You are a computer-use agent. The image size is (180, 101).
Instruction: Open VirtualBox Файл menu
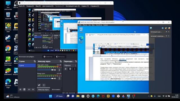click(x=80, y=25)
